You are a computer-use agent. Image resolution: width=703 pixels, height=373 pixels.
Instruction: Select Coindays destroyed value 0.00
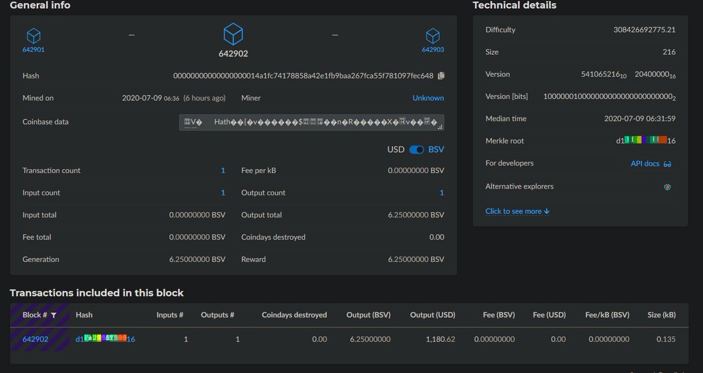[x=436, y=237]
